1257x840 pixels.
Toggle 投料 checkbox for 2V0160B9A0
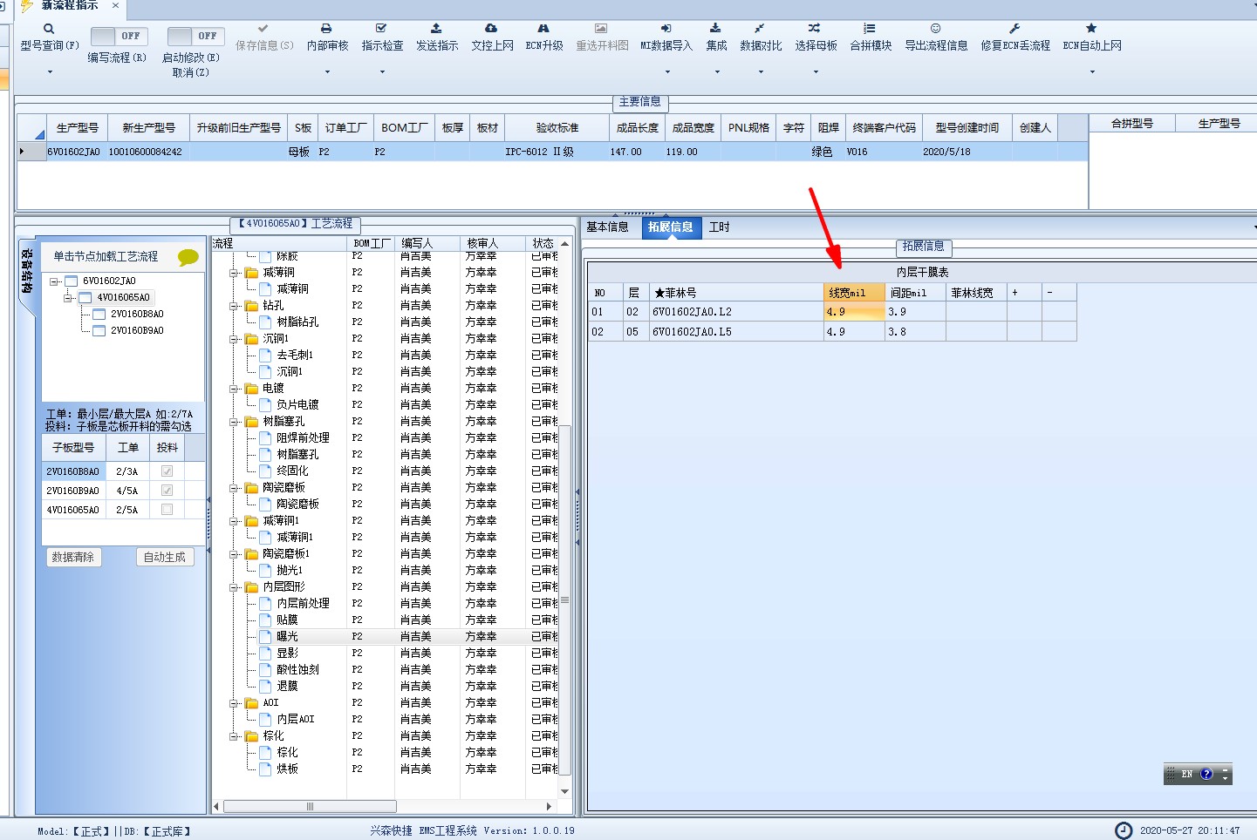[x=167, y=490]
